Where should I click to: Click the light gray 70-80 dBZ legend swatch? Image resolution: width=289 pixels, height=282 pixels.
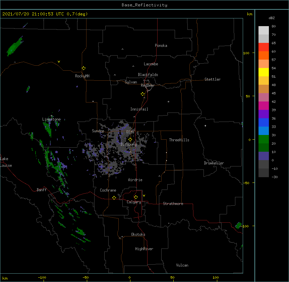point(264,30)
